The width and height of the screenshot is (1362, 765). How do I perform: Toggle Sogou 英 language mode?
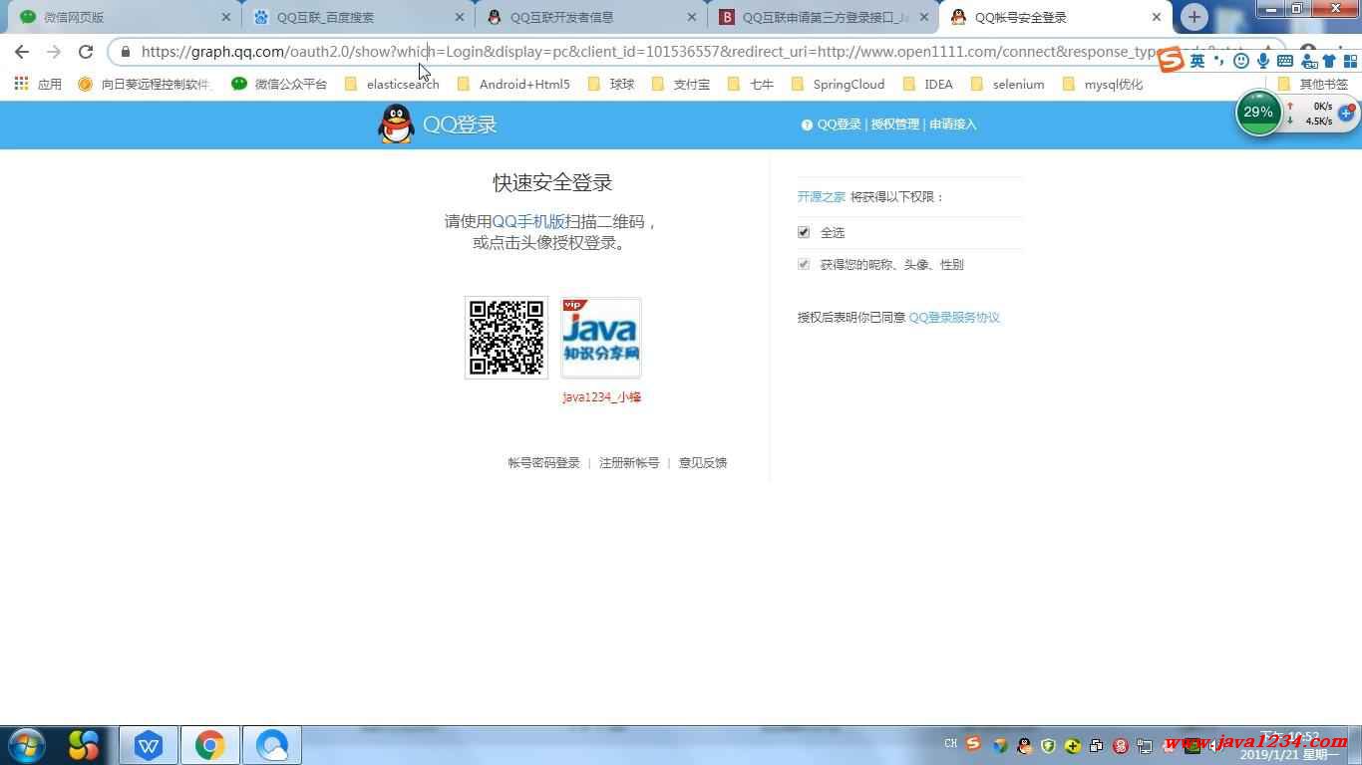1197,61
